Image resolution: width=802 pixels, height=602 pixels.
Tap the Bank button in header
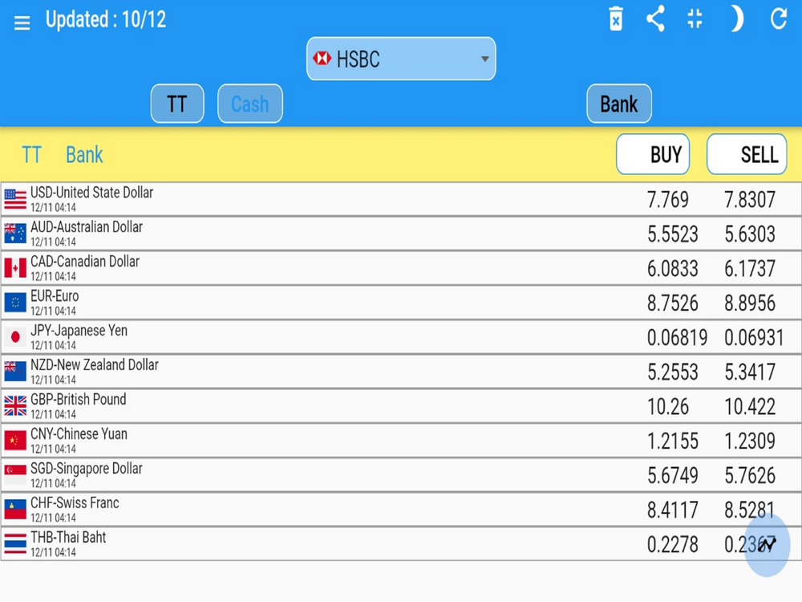pyautogui.click(x=619, y=104)
